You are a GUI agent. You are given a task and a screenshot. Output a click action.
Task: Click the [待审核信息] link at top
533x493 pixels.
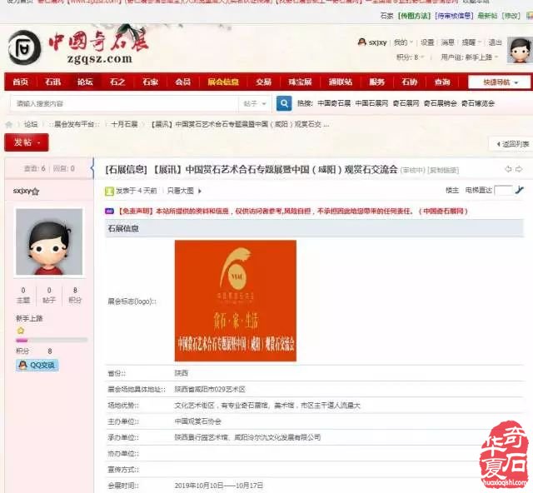coord(454,16)
